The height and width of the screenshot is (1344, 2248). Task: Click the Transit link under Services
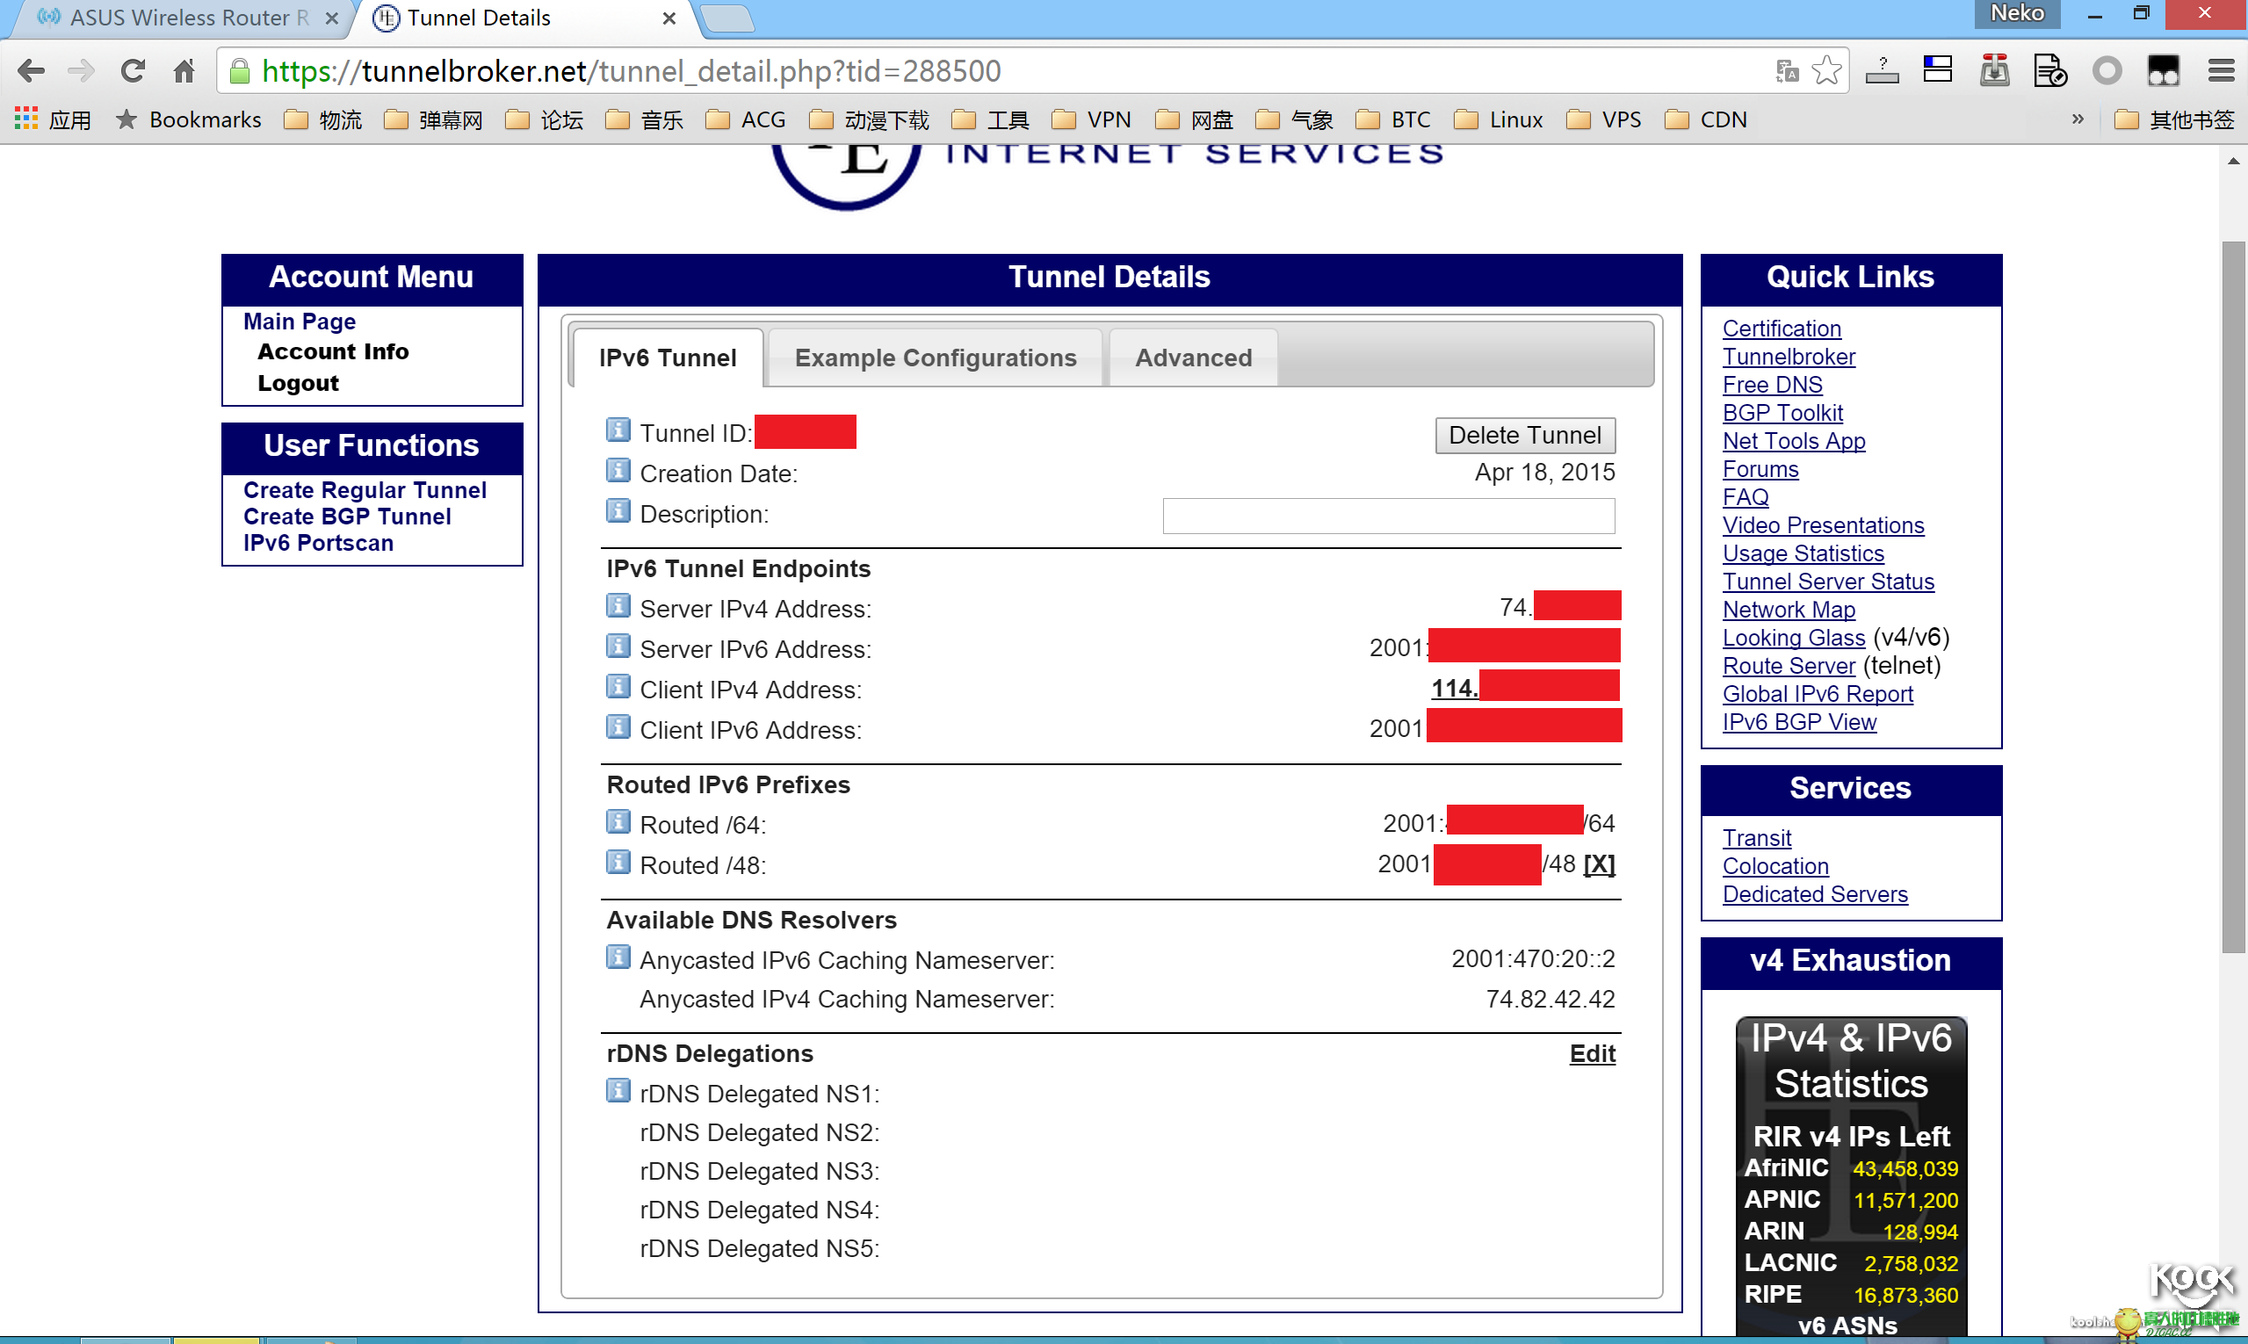[x=1757, y=838]
